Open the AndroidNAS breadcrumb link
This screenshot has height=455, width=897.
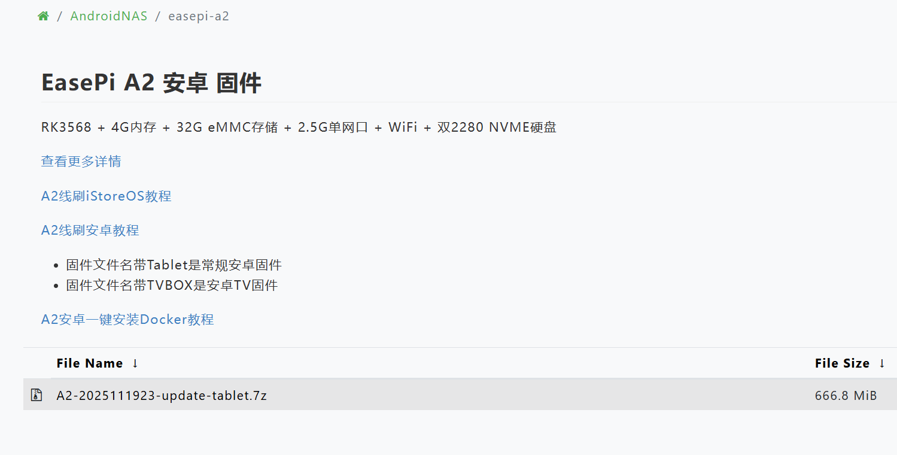coord(108,16)
